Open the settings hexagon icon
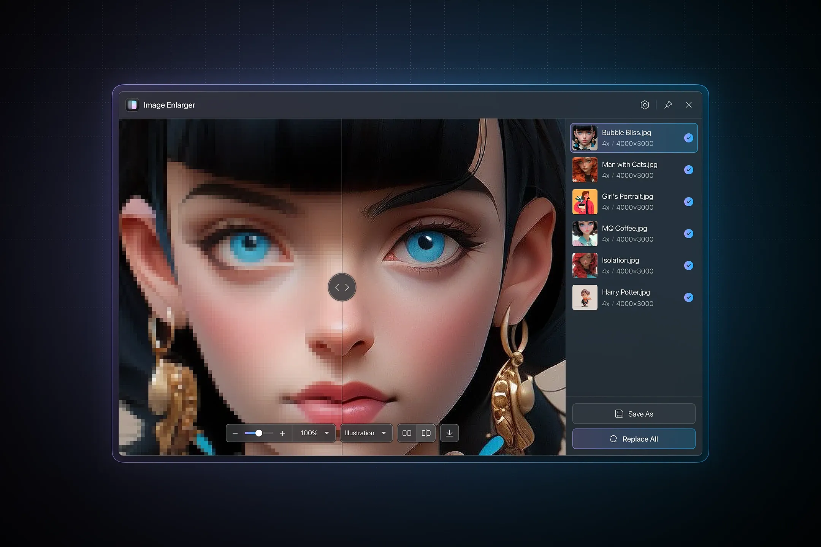This screenshot has height=547, width=821. 645,105
